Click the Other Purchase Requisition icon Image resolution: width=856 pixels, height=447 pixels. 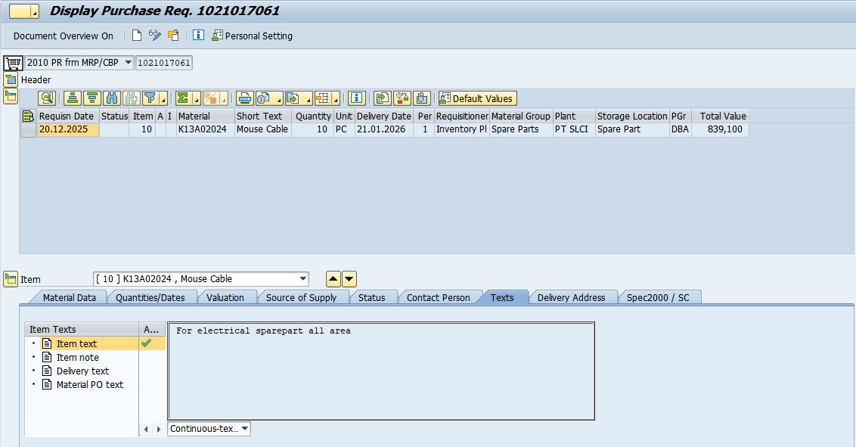pyautogui.click(x=173, y=36)
